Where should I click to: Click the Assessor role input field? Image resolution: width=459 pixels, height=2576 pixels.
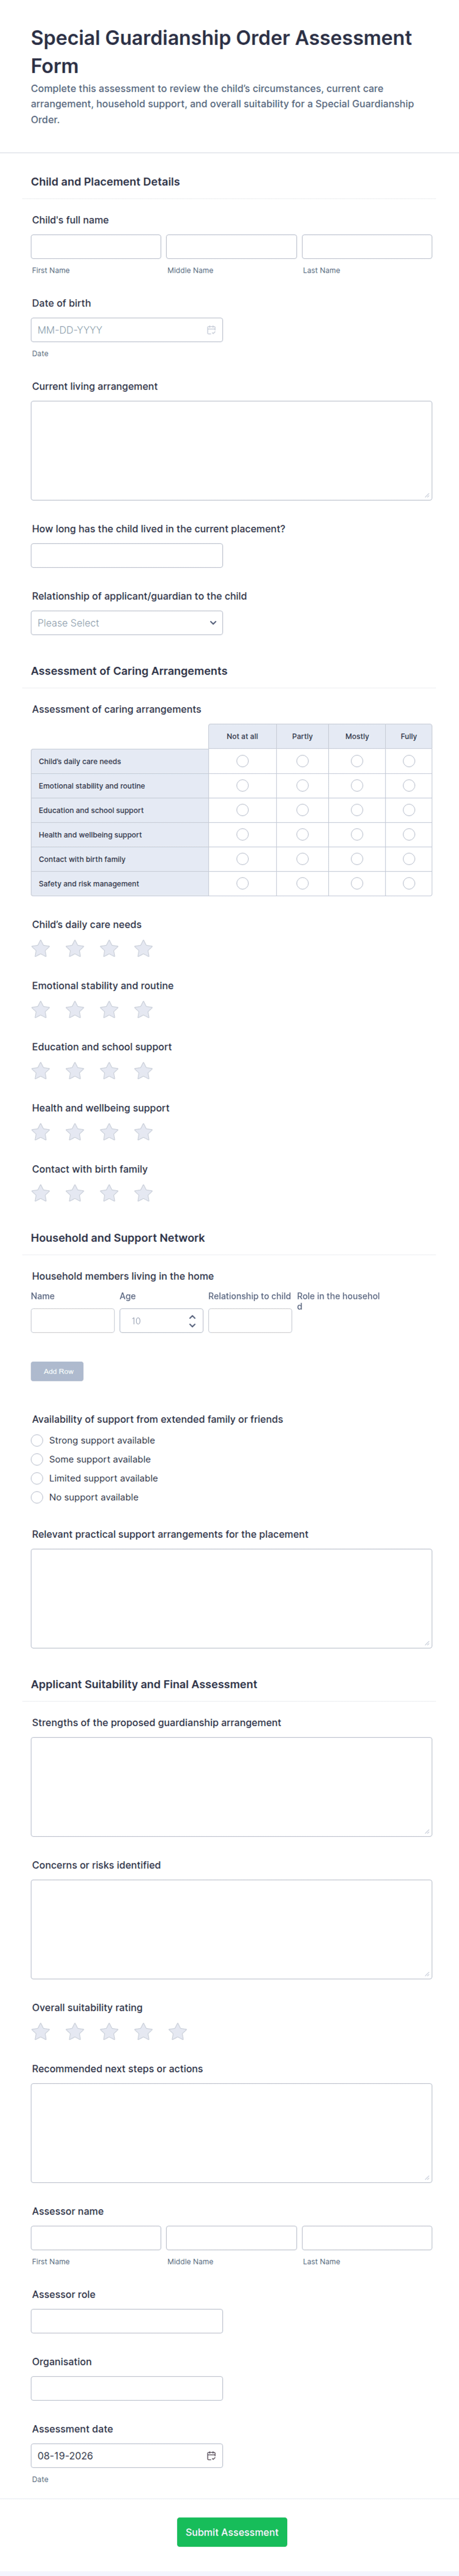pos(127,2321)
